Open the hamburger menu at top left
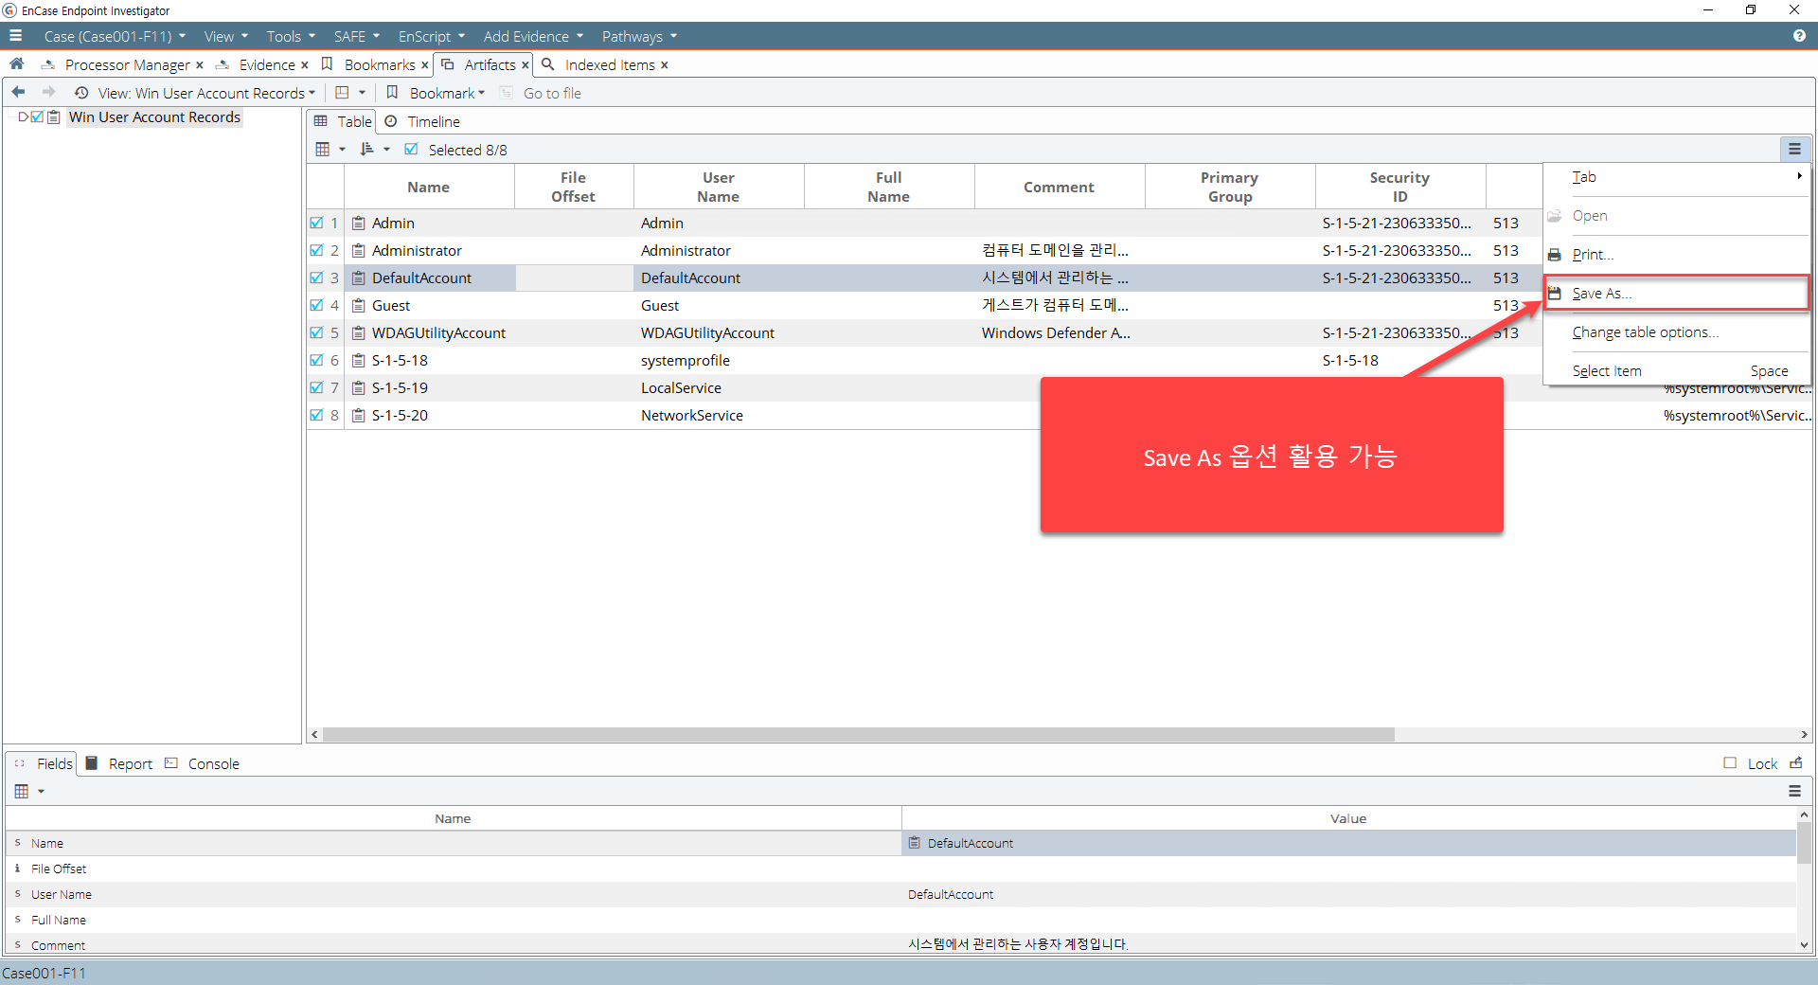This screenshot has width=1818, height=985. pos(15,36)
